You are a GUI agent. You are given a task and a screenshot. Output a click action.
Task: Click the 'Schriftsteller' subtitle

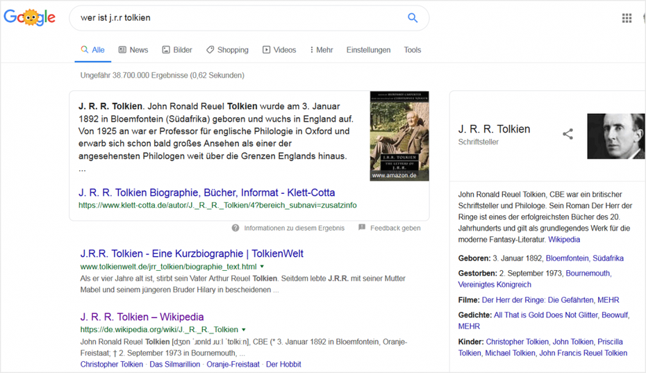tap(479, 142)
